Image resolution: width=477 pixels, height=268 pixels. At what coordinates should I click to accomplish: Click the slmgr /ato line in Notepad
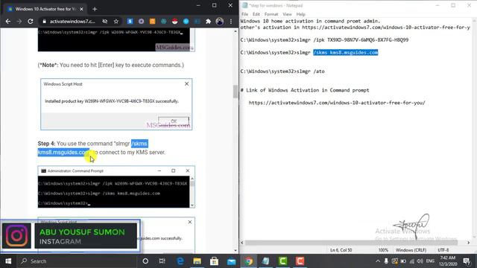pyautogui.click(x=282, y=71)
